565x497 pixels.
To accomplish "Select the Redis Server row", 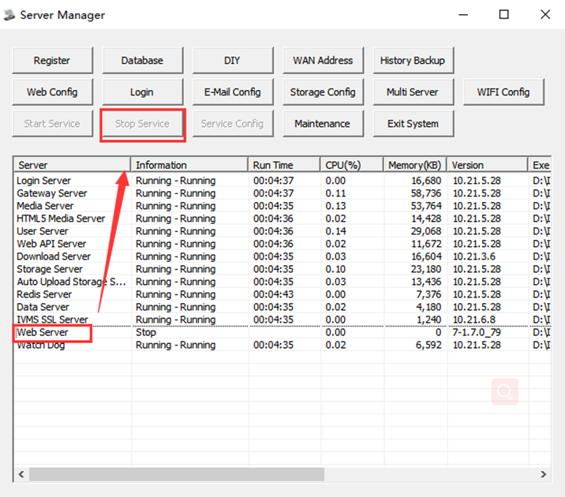I will [x=282, y=294].
